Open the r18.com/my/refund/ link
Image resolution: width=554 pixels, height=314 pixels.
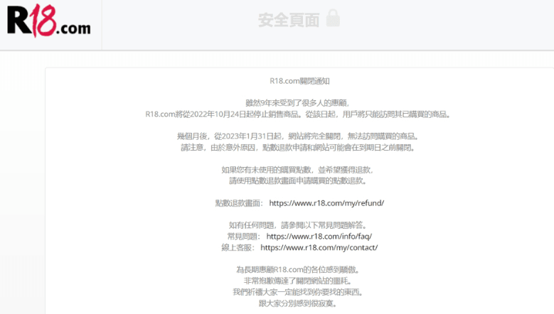pyautogui.click(x=326, y=203)
